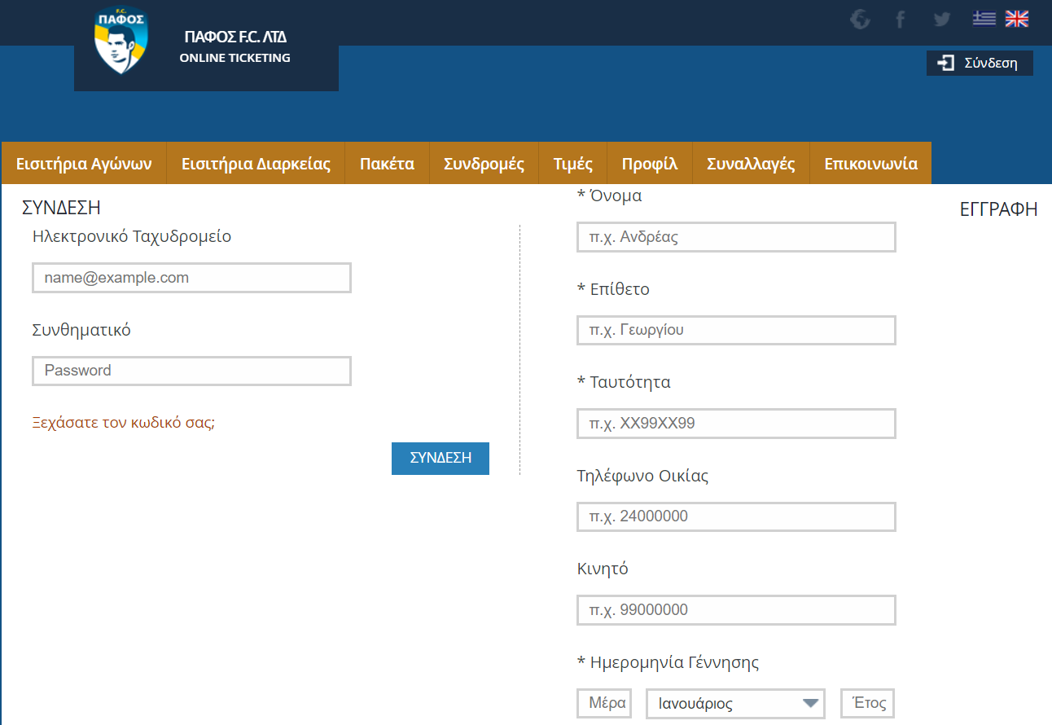The image size is (1052, 725).
Task: Select the Όνομα first name field
Action: point(736,237)
